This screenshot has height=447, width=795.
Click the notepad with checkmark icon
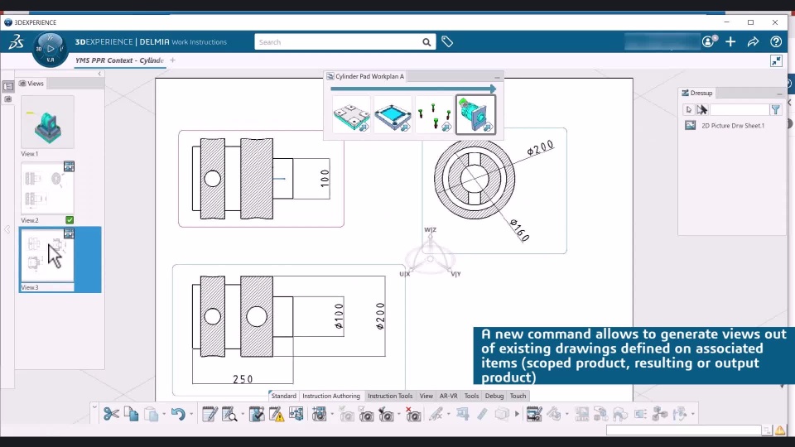[257, 414]
